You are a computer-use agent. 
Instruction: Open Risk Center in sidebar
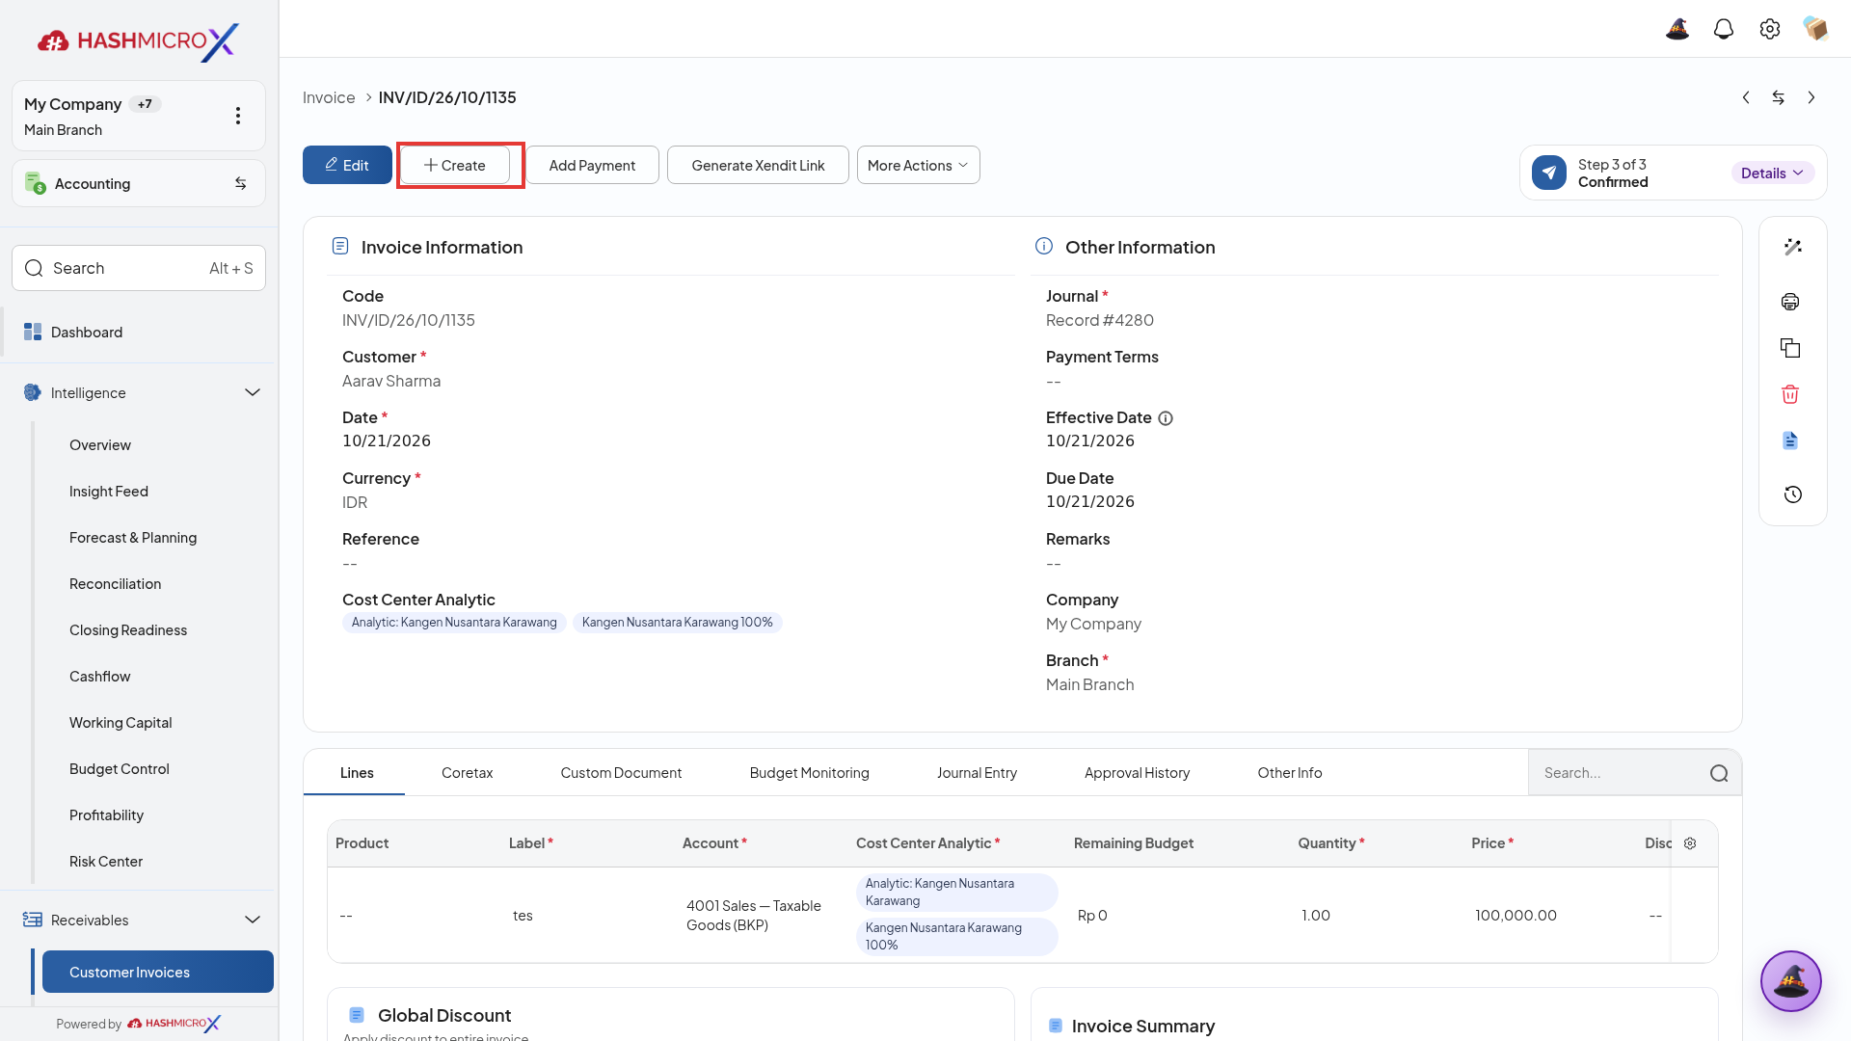coord(106,862)
